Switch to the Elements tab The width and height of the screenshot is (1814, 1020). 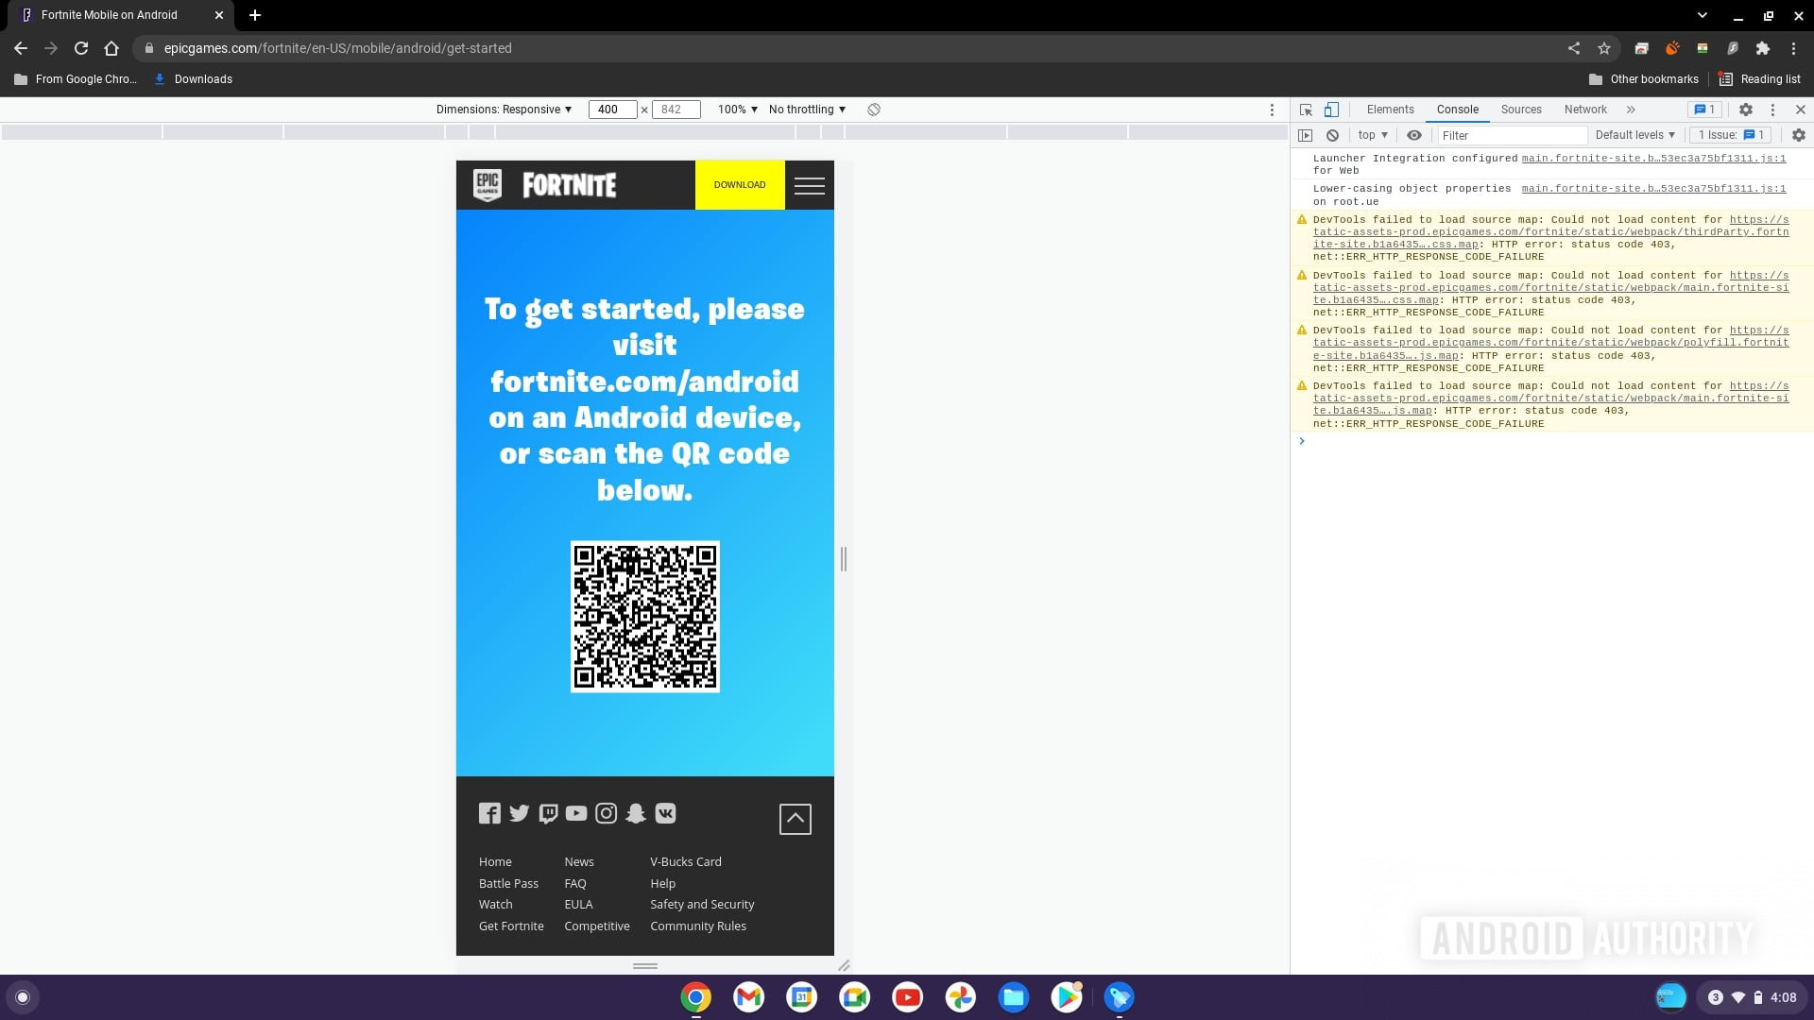point(1390,110)
